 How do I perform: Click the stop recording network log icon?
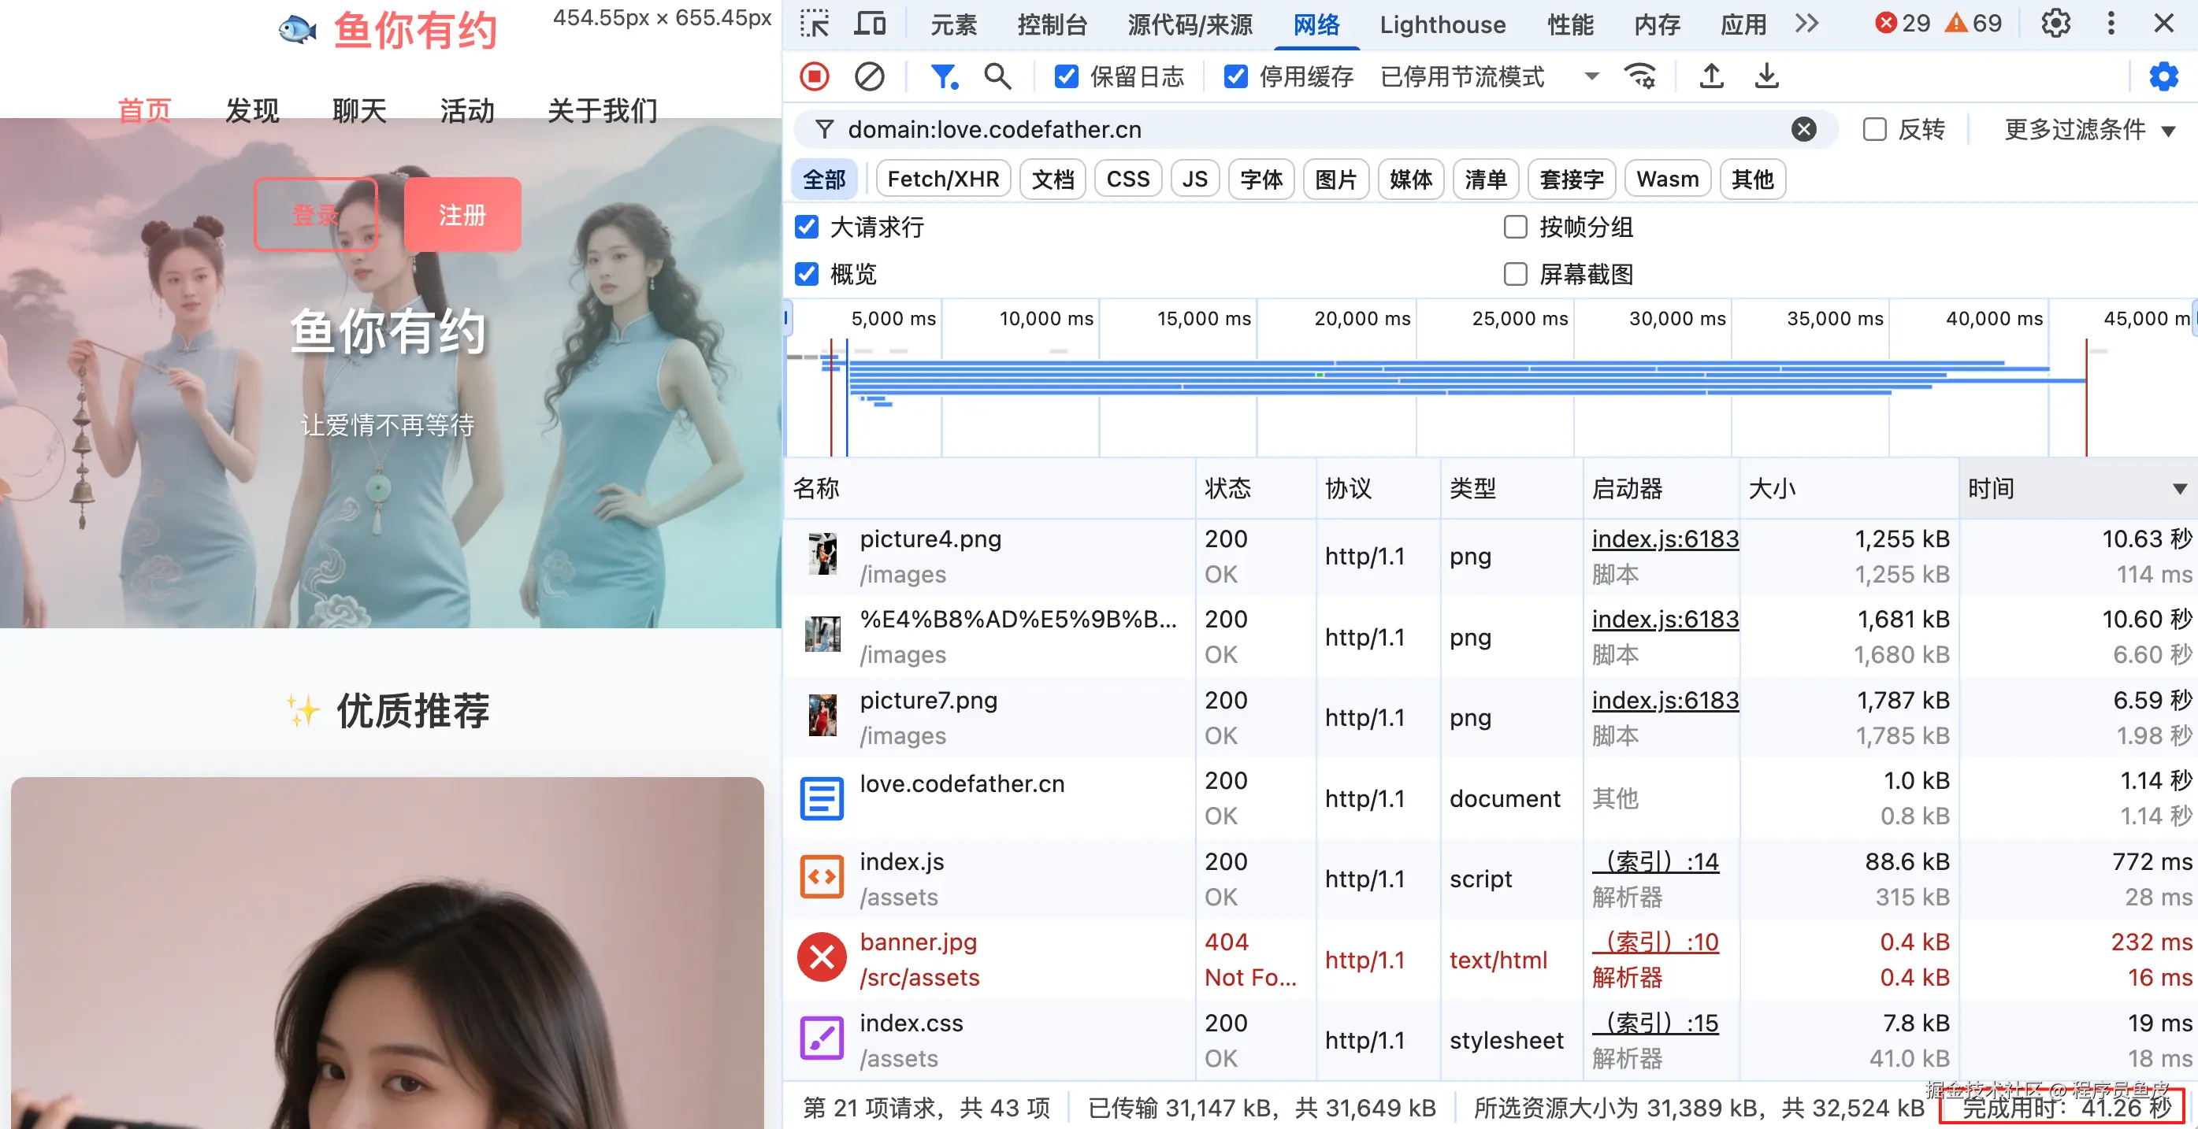pos(814,76)
